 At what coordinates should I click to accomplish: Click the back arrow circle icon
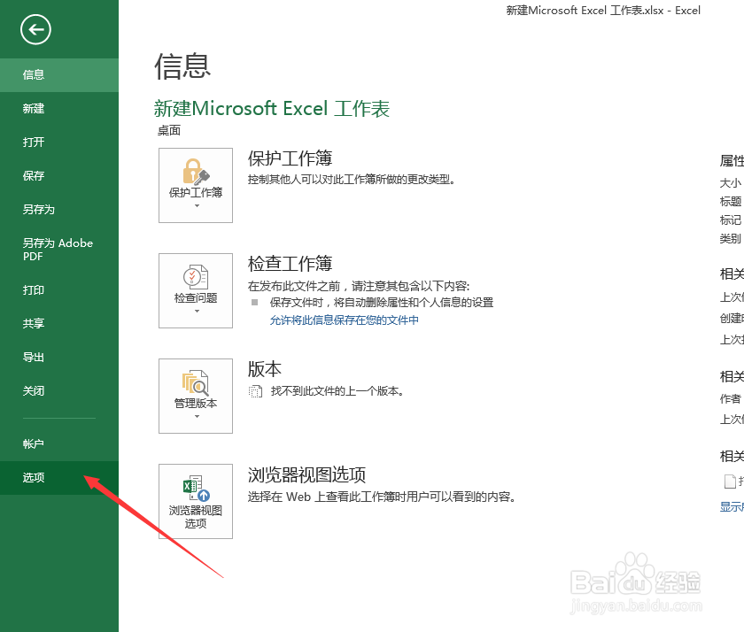35,29
